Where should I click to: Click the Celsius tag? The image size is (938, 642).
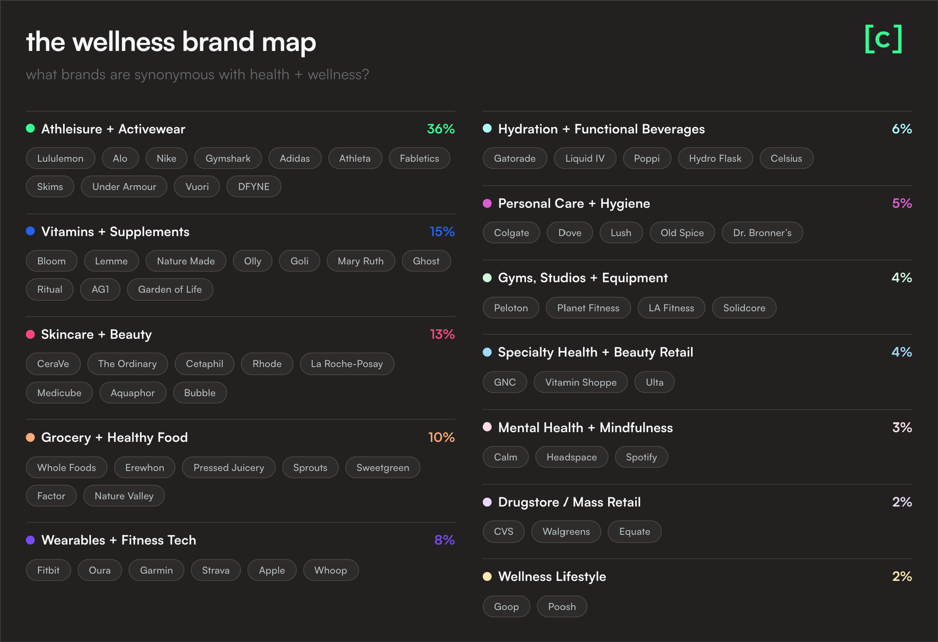tap(786, 158)
